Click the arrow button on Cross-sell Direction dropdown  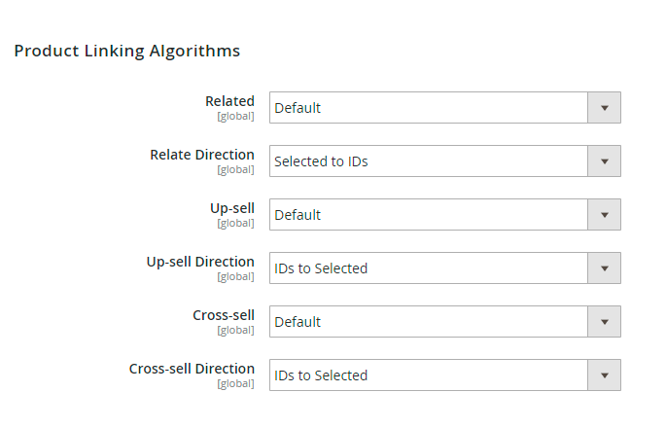click(x=604, y=375)
